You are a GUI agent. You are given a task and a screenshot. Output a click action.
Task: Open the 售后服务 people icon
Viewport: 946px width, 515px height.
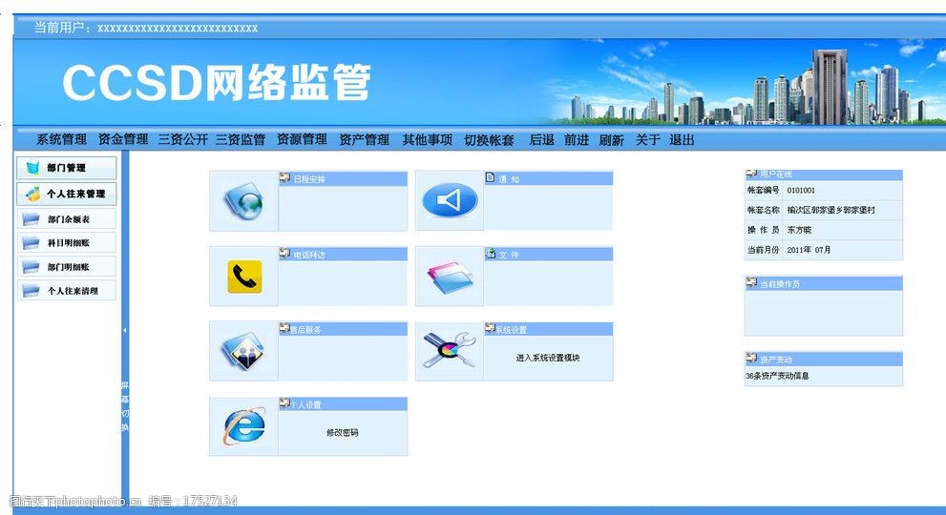[x=243, y=352]
